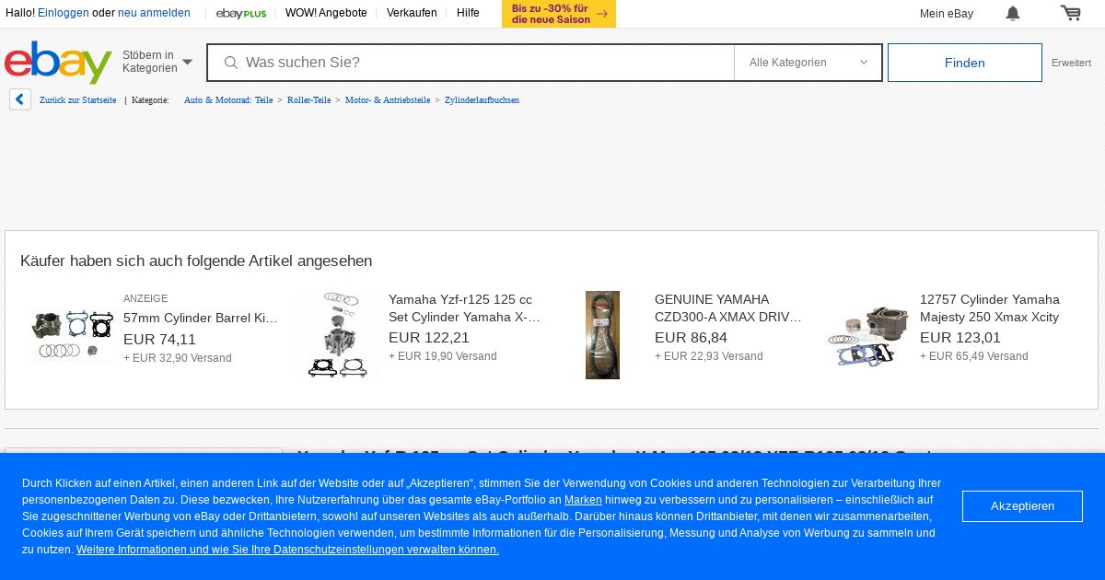Image resolution: width=1105 pixels, height=580 pixels.
Task: Click the EUR 123,01 price
Action: pos(960,337)
